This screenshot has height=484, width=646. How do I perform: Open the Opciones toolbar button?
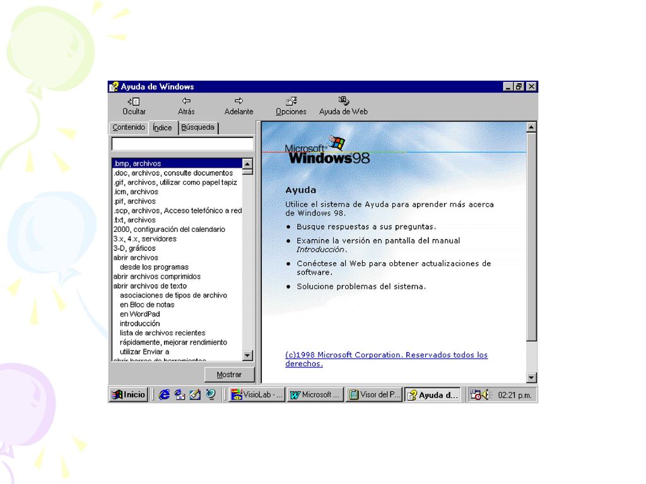(291, 106)
